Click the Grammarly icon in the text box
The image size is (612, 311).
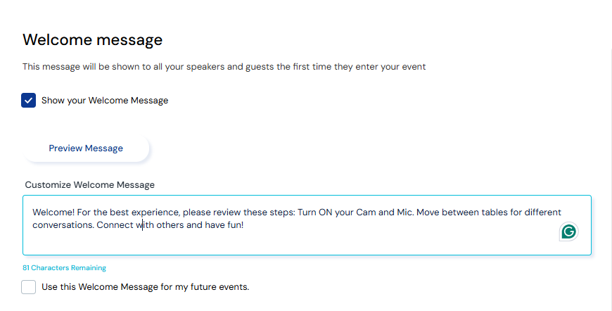click(x=568, y=231)
